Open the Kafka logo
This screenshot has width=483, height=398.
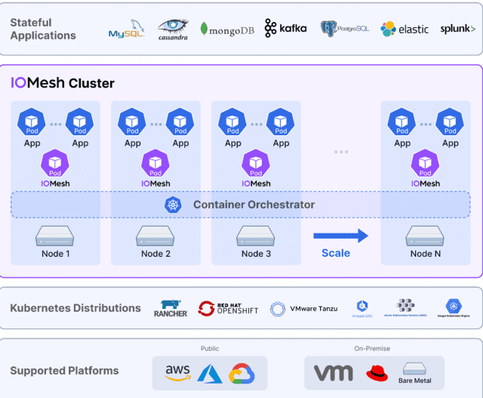[x=285, y=28]
